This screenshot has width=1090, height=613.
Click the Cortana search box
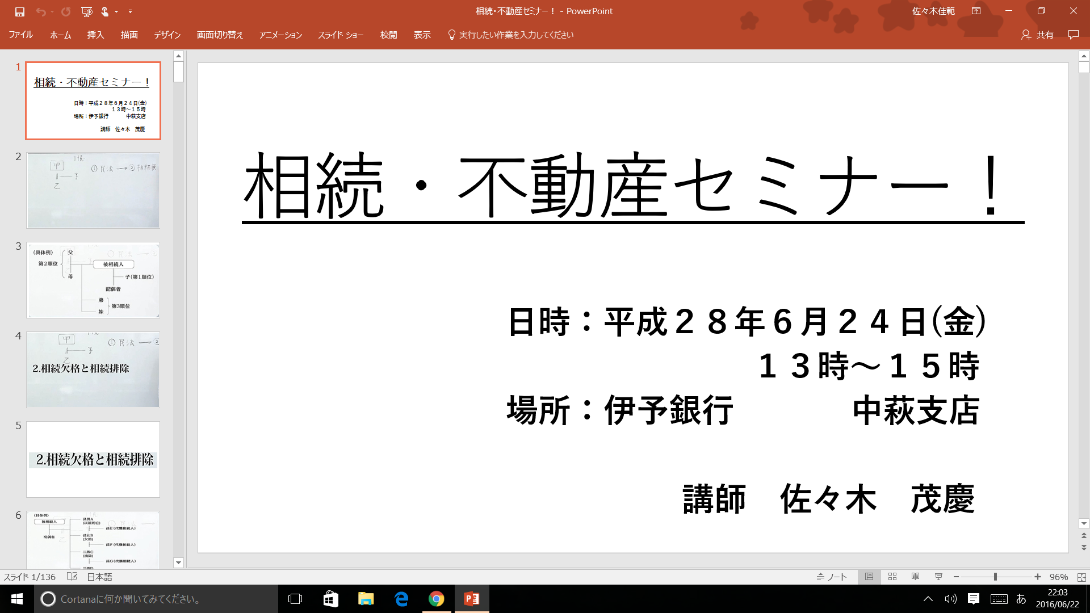coord(156,599)
